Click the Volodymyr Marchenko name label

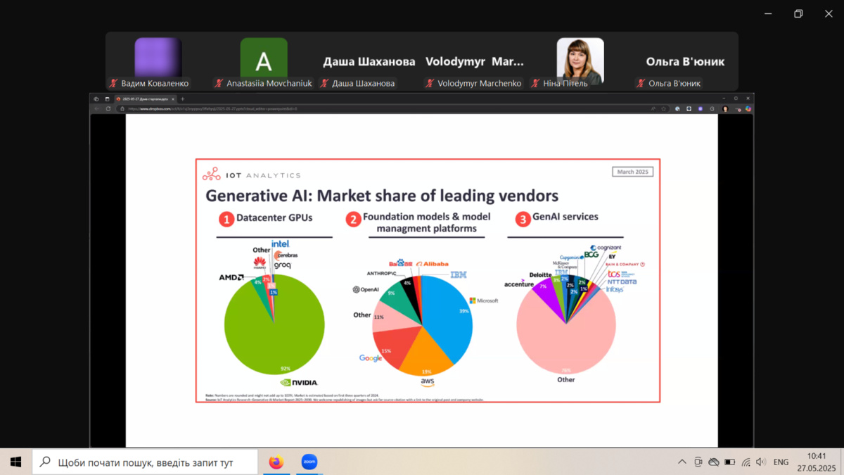480,83
